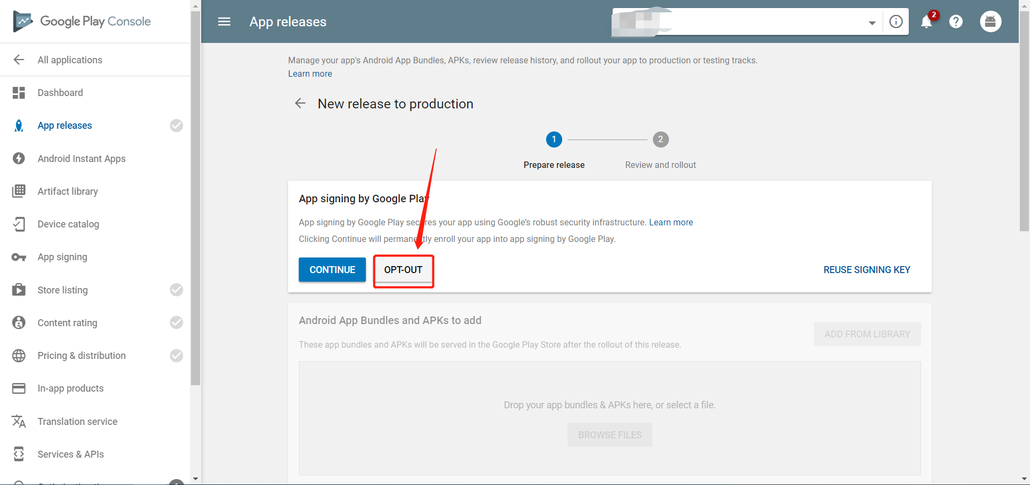Click the Content rating completed checkmark
This screenshot has width=1030, height=485.
pos(176,322)
